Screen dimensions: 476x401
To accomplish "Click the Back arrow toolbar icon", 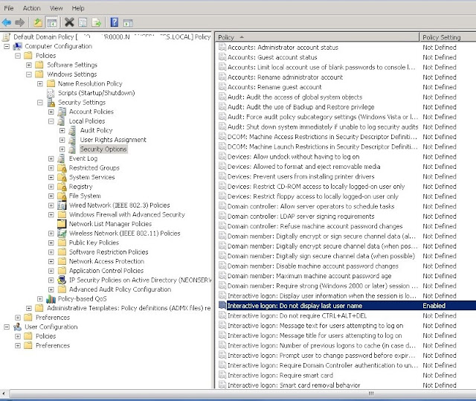I will pos(7,22).
